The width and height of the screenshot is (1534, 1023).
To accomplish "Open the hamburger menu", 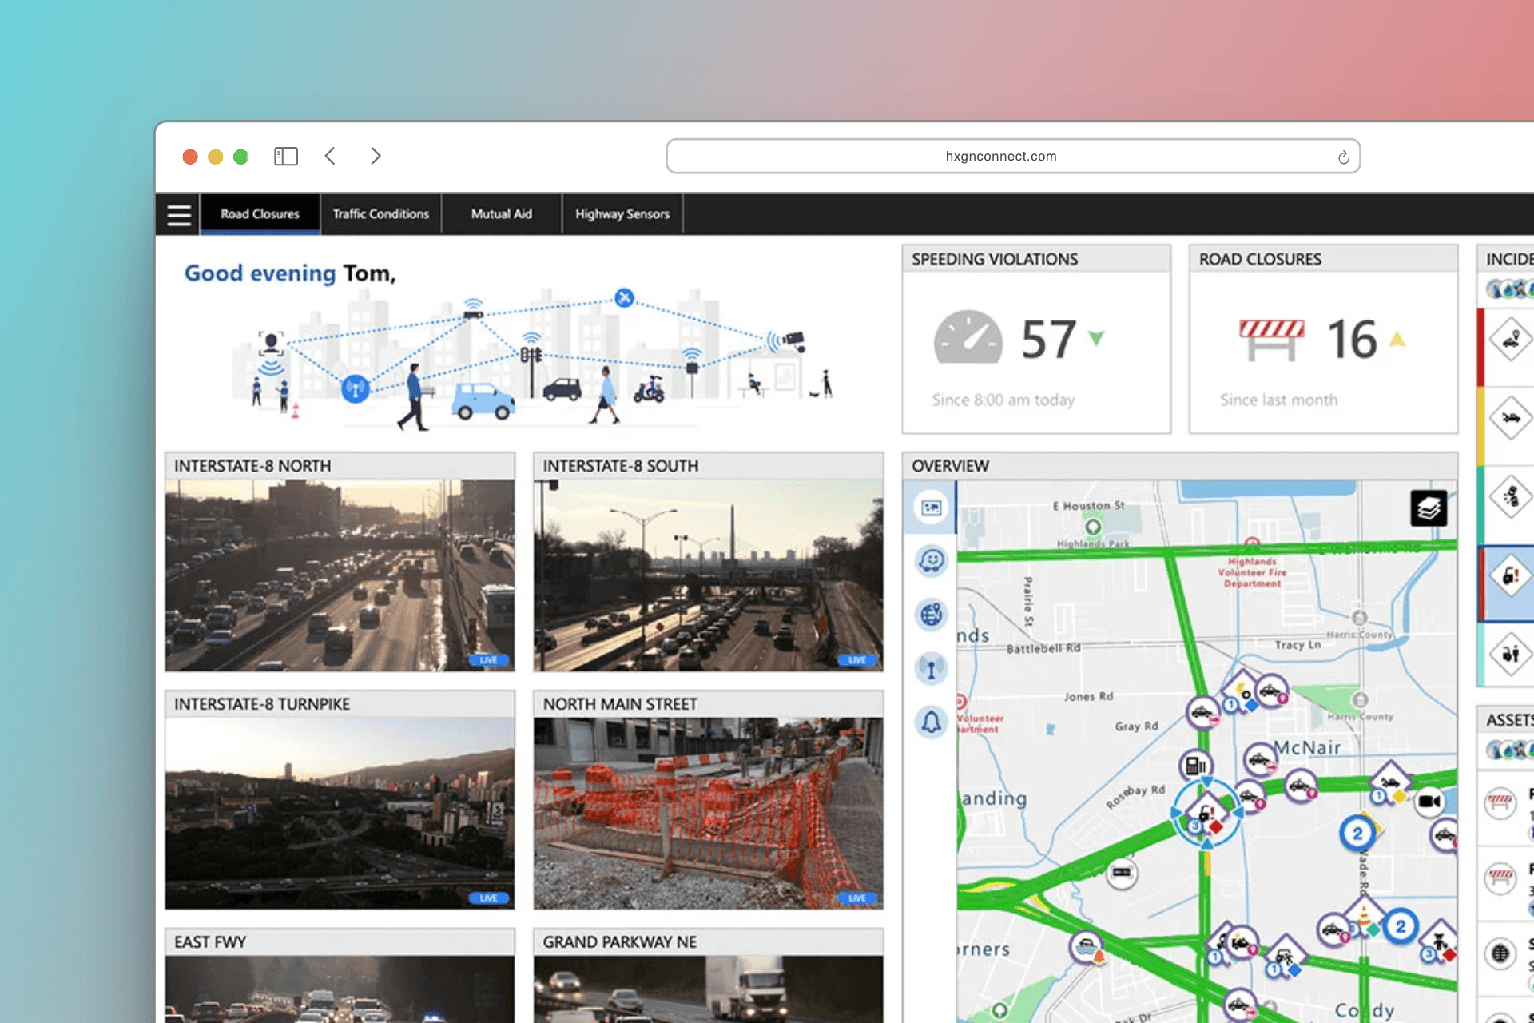I will pyautogui.click(x=179, y=214).
